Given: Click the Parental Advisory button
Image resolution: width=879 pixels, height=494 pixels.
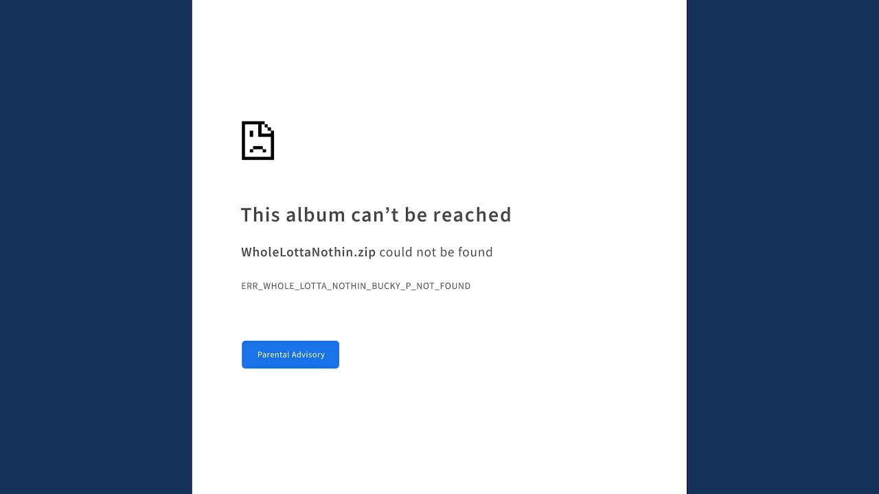Looking at the screenshot, I should (x=290, y=355).
